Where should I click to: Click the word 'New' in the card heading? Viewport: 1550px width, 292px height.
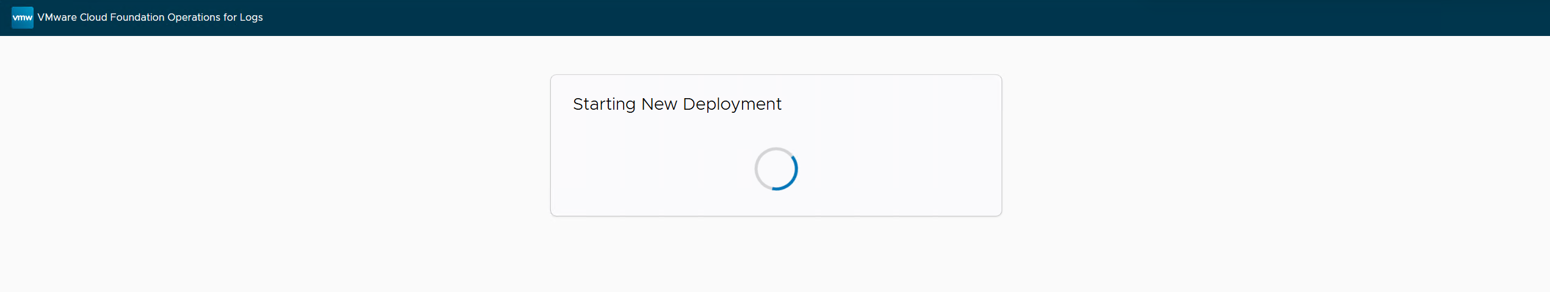coord(659,104)
